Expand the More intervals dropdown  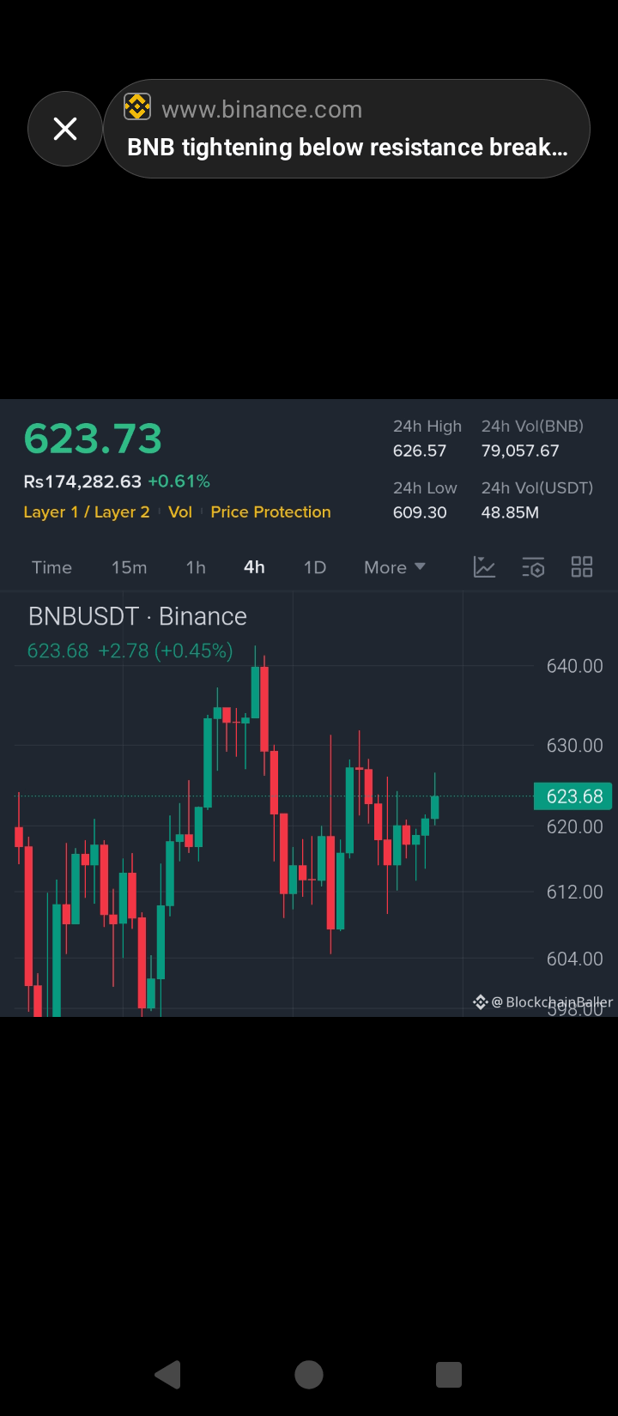coord(395,567)
